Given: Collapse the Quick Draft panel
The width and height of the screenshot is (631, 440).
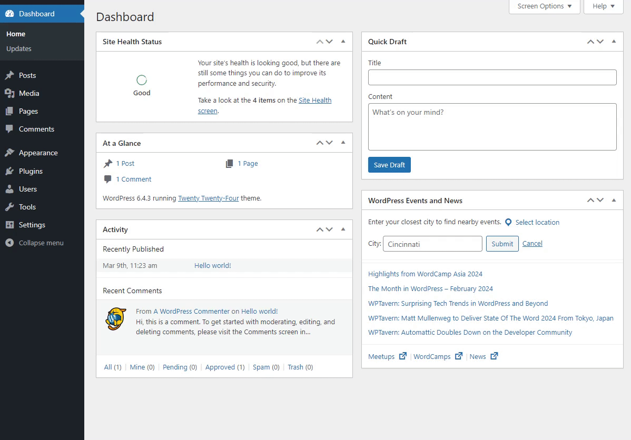Looking at the screenshot, I should pos(614,42).
